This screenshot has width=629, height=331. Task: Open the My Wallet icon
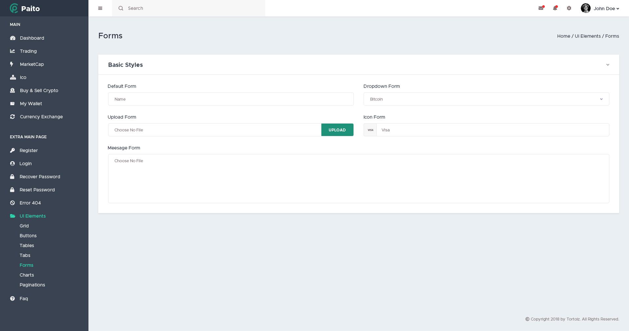[x=12, y=104]
